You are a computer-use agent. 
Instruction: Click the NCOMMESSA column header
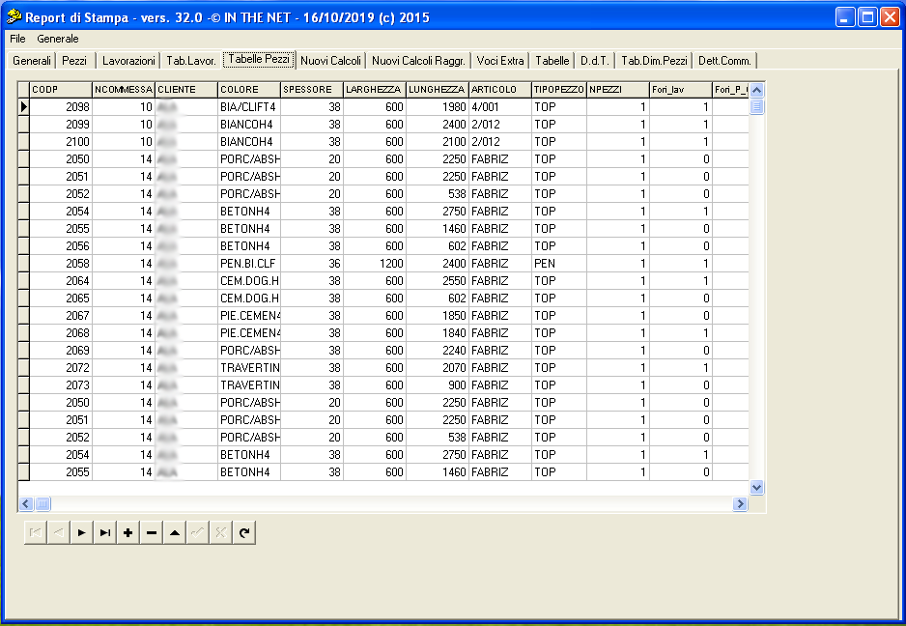pyautogui.click(x=124, y=90)
